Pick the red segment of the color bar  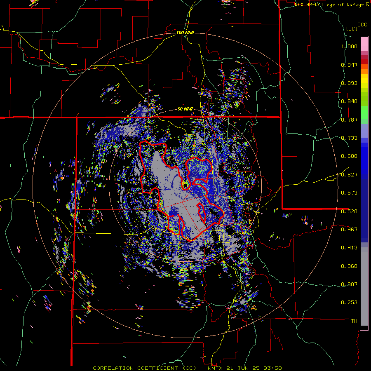coord(364,62)
